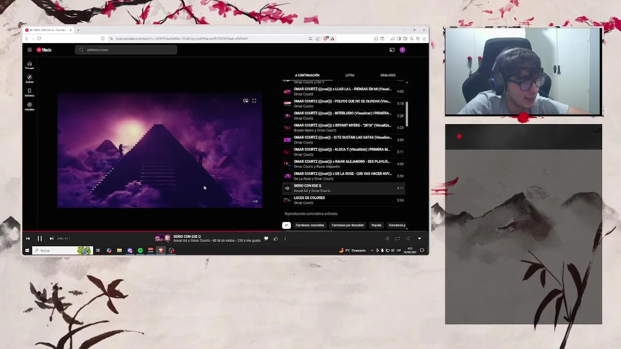Open the cast to device icon

click(392, 50)
